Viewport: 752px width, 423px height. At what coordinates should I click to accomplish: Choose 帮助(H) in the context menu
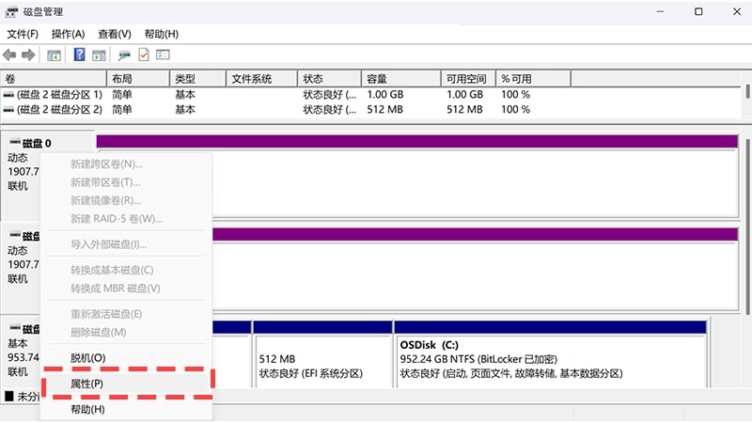(x=128, y=409)
